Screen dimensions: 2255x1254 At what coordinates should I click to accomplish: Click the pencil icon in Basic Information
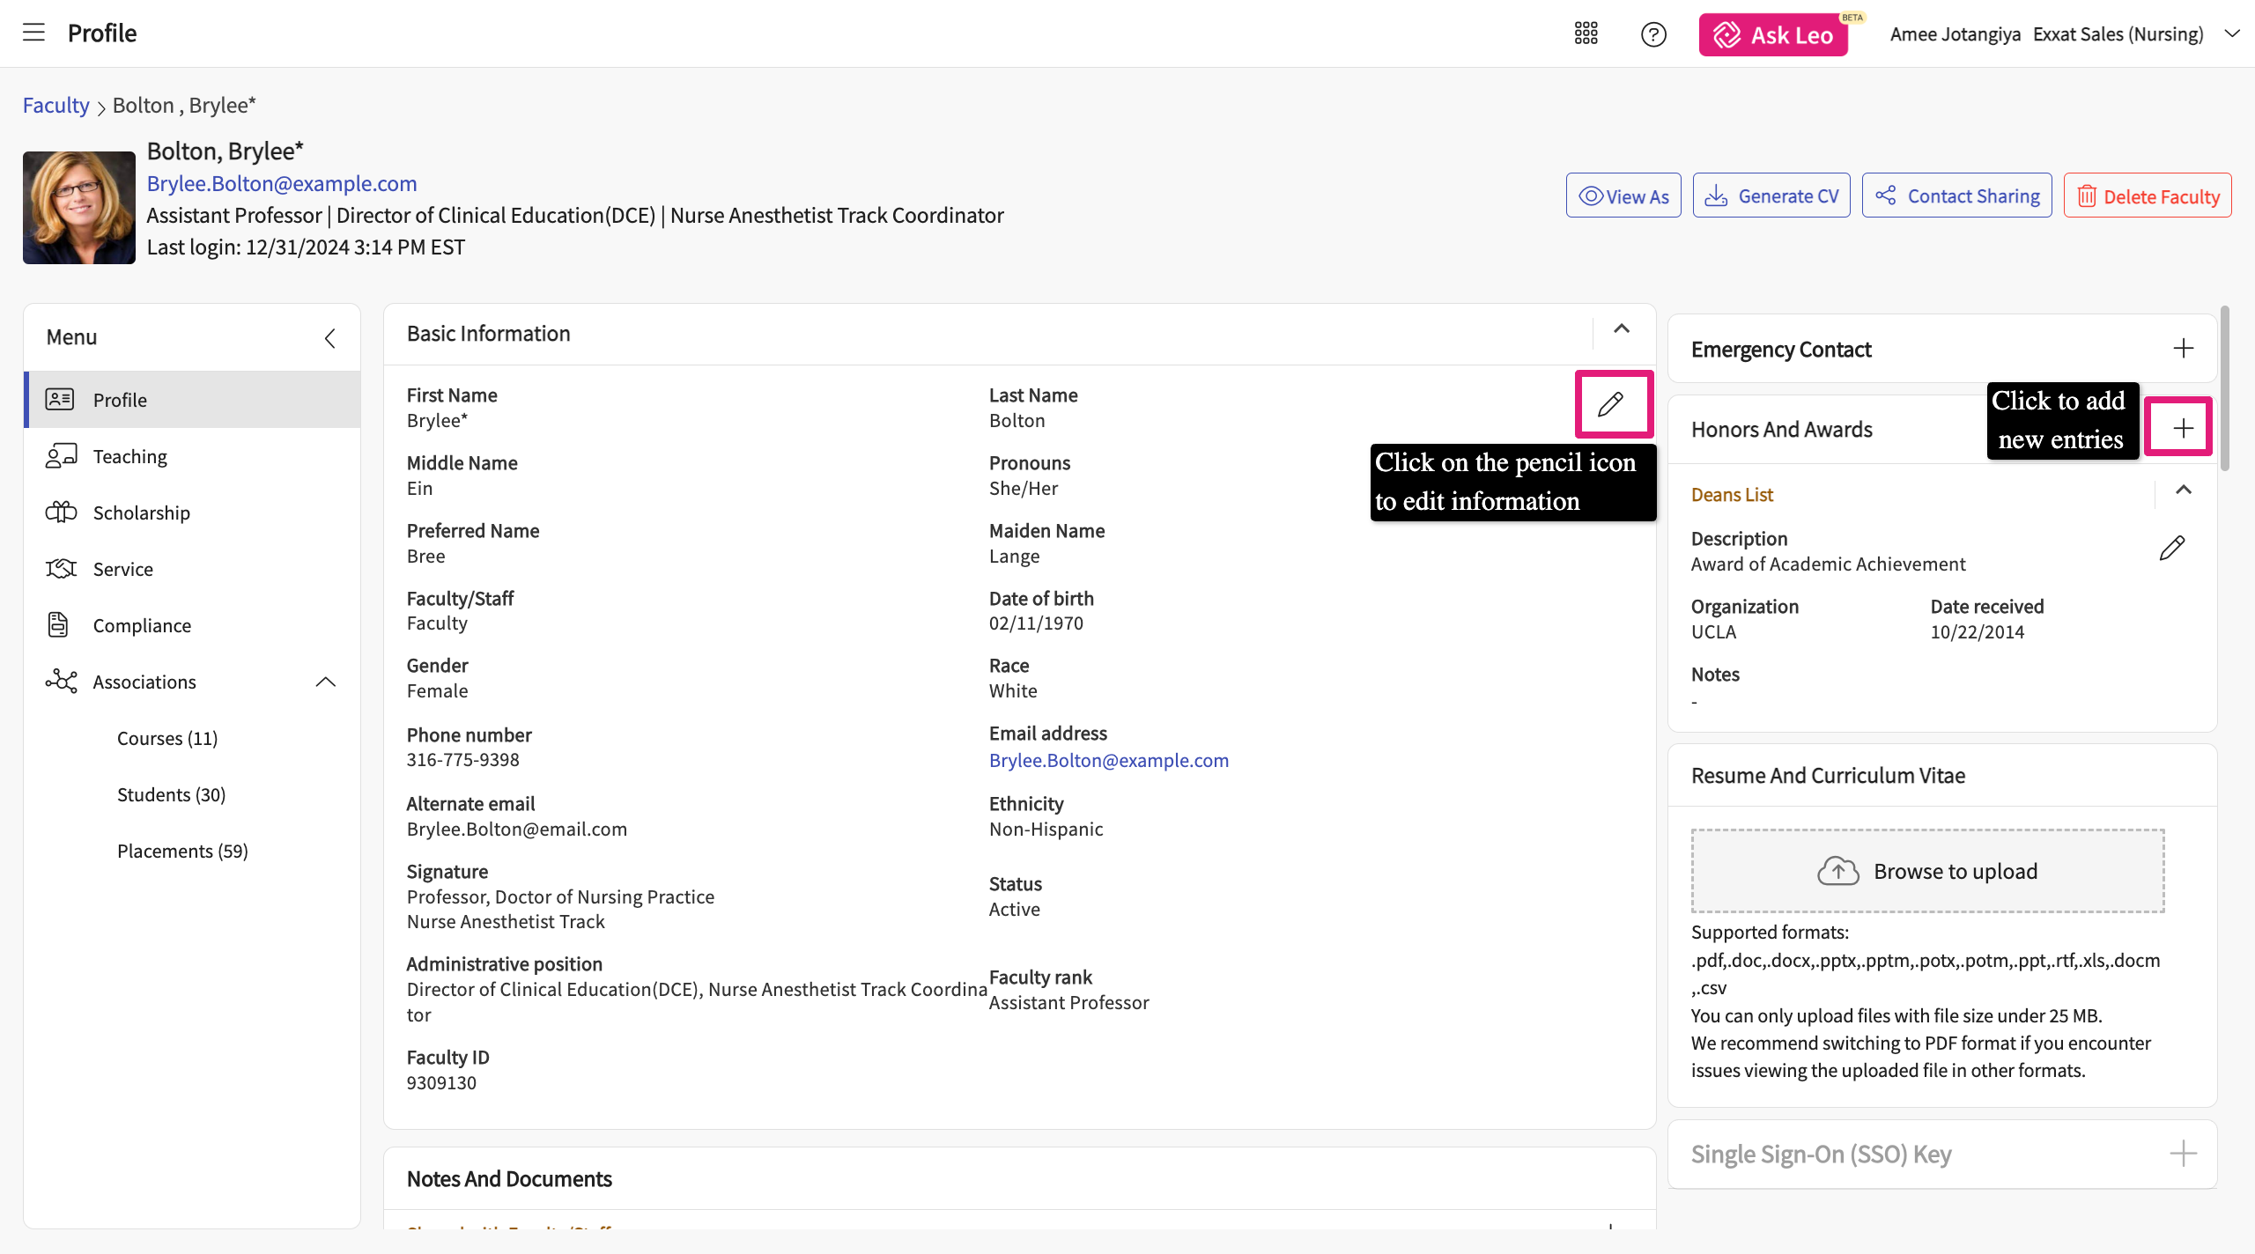tap(1611, 404)
